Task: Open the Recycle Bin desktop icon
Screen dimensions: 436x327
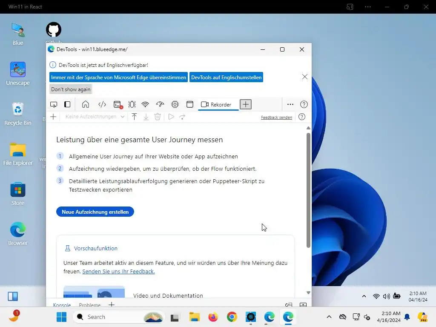Action: click(18, 114)
